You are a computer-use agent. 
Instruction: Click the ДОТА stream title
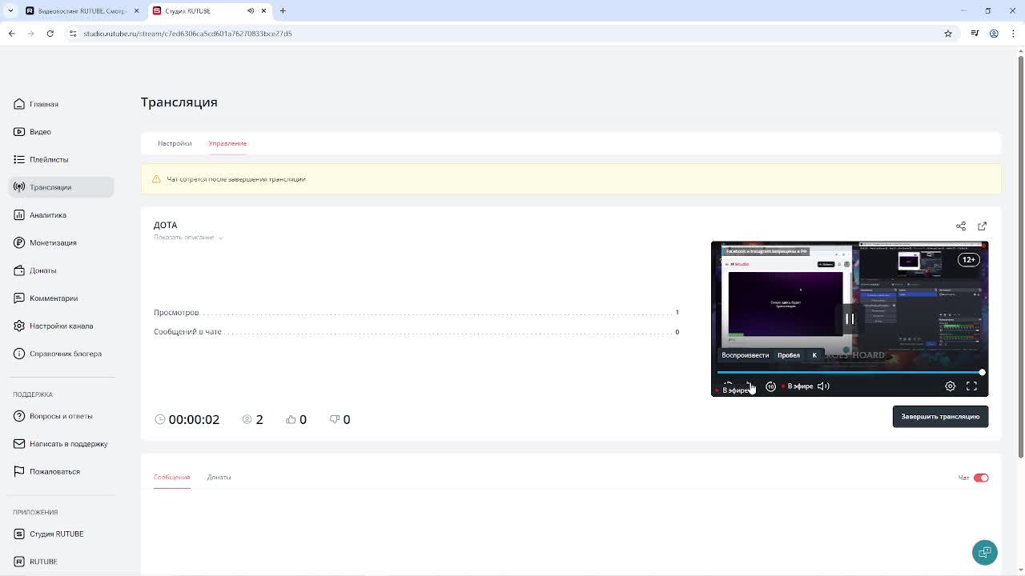click(x=166, y=225)
